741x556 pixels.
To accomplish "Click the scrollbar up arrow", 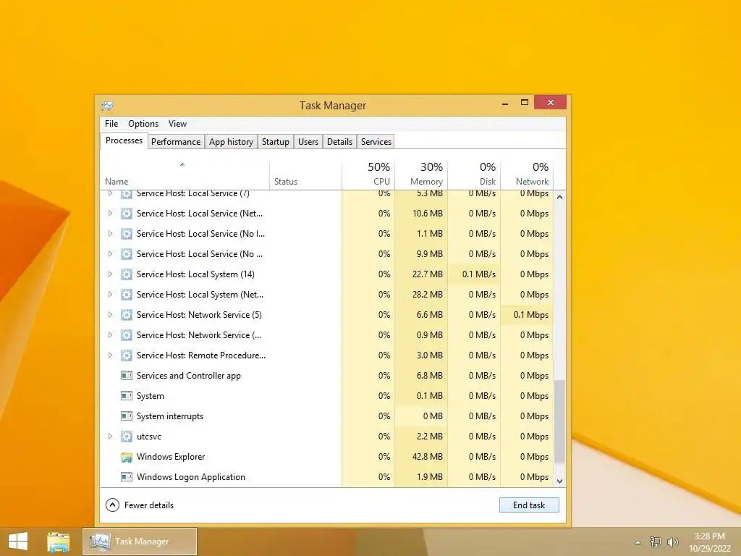I will [559, 197].
